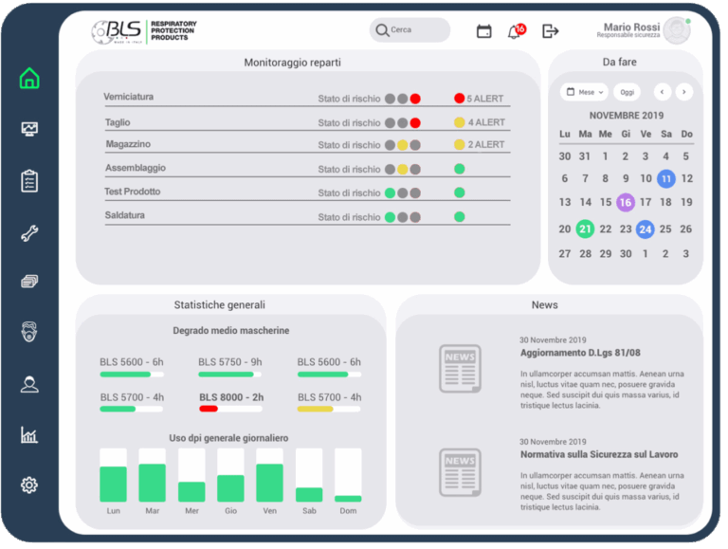Open the Verniciatura department row
The width and height of the screenshot is (728, 549).
point(307,98)
